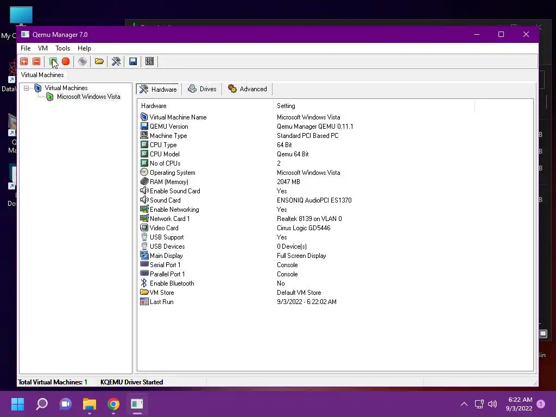Click the Main Display windows icon
Viewport: 556px width, 417px height.
144,255
